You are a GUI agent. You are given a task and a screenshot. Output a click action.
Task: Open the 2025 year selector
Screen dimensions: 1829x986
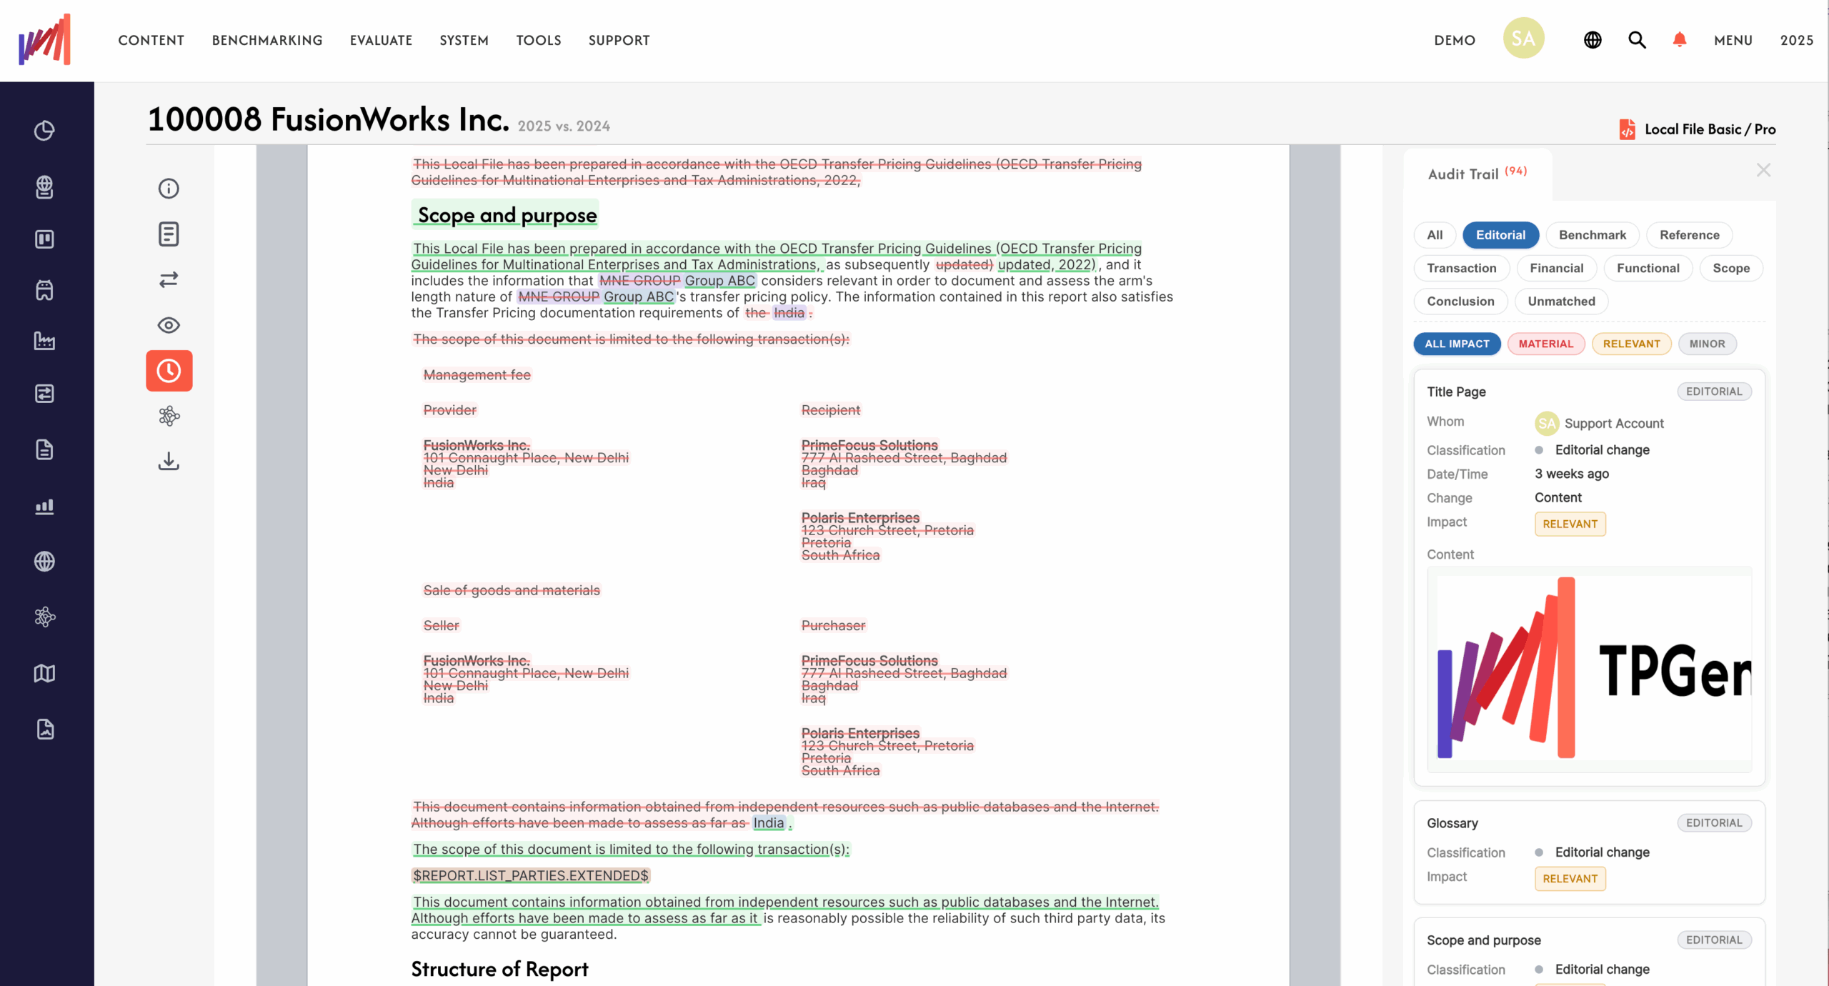tap(1797, 41)
